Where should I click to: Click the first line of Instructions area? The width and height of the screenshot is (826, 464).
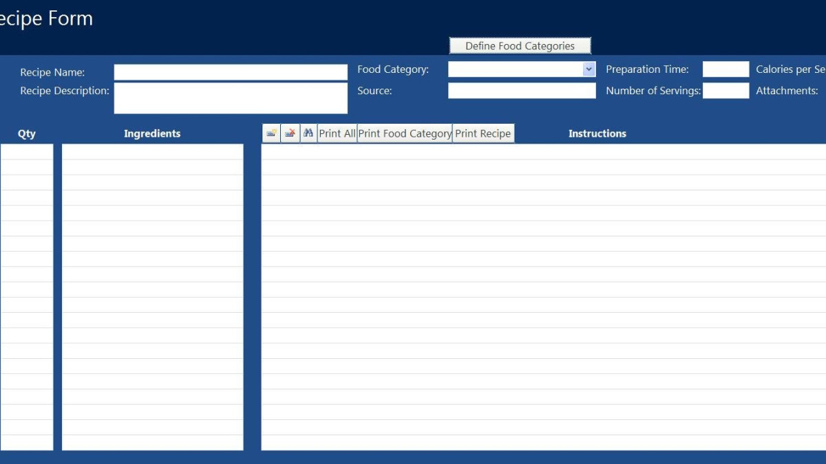pos(544,152)
